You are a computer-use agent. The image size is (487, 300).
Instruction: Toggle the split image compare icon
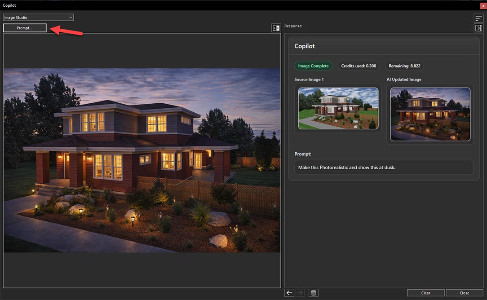coord(276,28)
